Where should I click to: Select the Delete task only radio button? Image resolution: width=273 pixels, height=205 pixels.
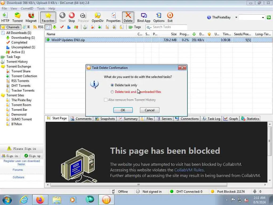112,85
